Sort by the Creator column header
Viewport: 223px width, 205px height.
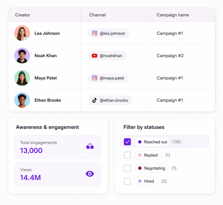(23, 15)
